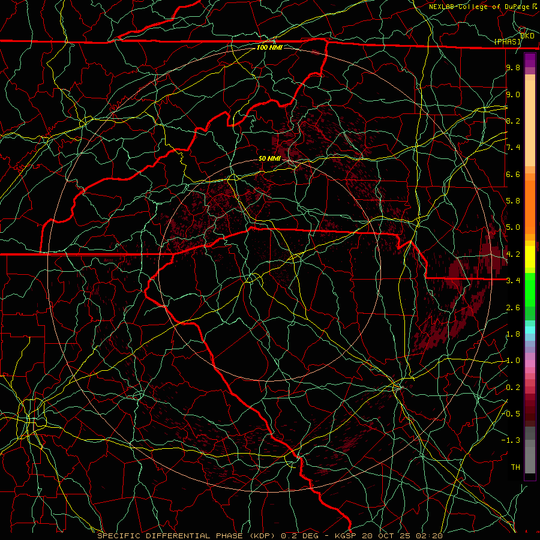Click the 8.2 value on the color scale

click(513, 121)
